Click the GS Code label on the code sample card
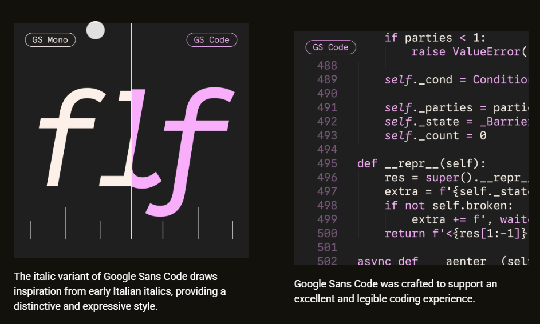540x324 pixels. click(330, 47)
